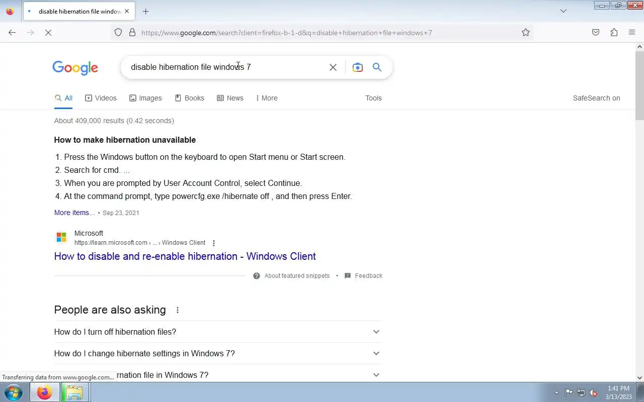The height and width of the screenshot is (402, 644).
Task: Open Firefox application menu
Action: point(632,33)
